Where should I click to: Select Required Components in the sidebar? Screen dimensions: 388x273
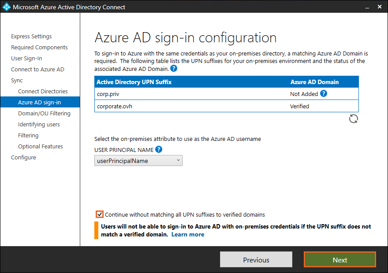coord(39,48)
